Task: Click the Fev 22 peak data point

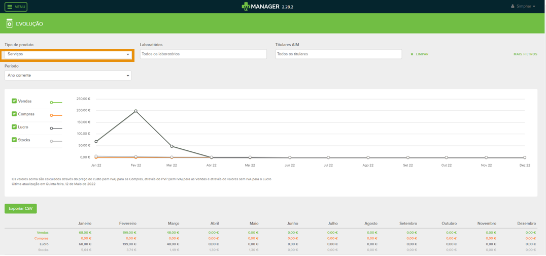Action: click(135, 111)
